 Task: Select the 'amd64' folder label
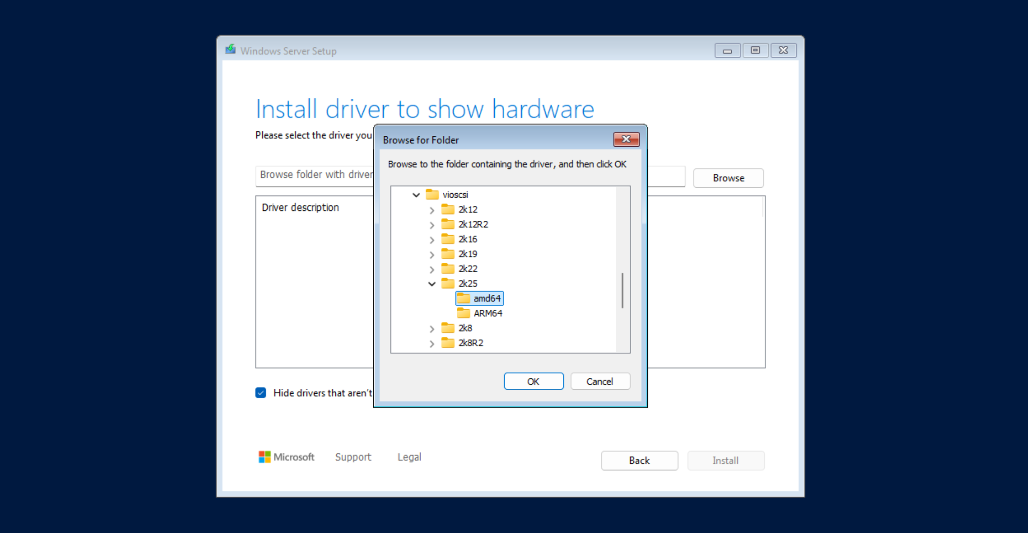click(x=487, y=298)
